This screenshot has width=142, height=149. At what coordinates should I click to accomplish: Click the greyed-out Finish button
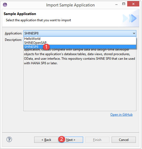click(97, 140)
